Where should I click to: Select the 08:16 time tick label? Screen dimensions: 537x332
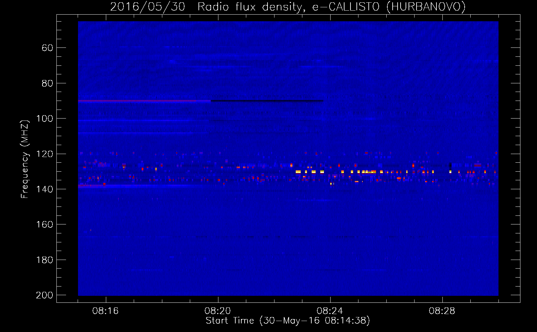coord(106,311)
